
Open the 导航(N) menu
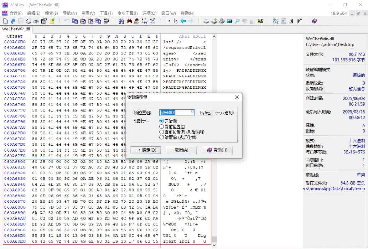click(70, 13)
